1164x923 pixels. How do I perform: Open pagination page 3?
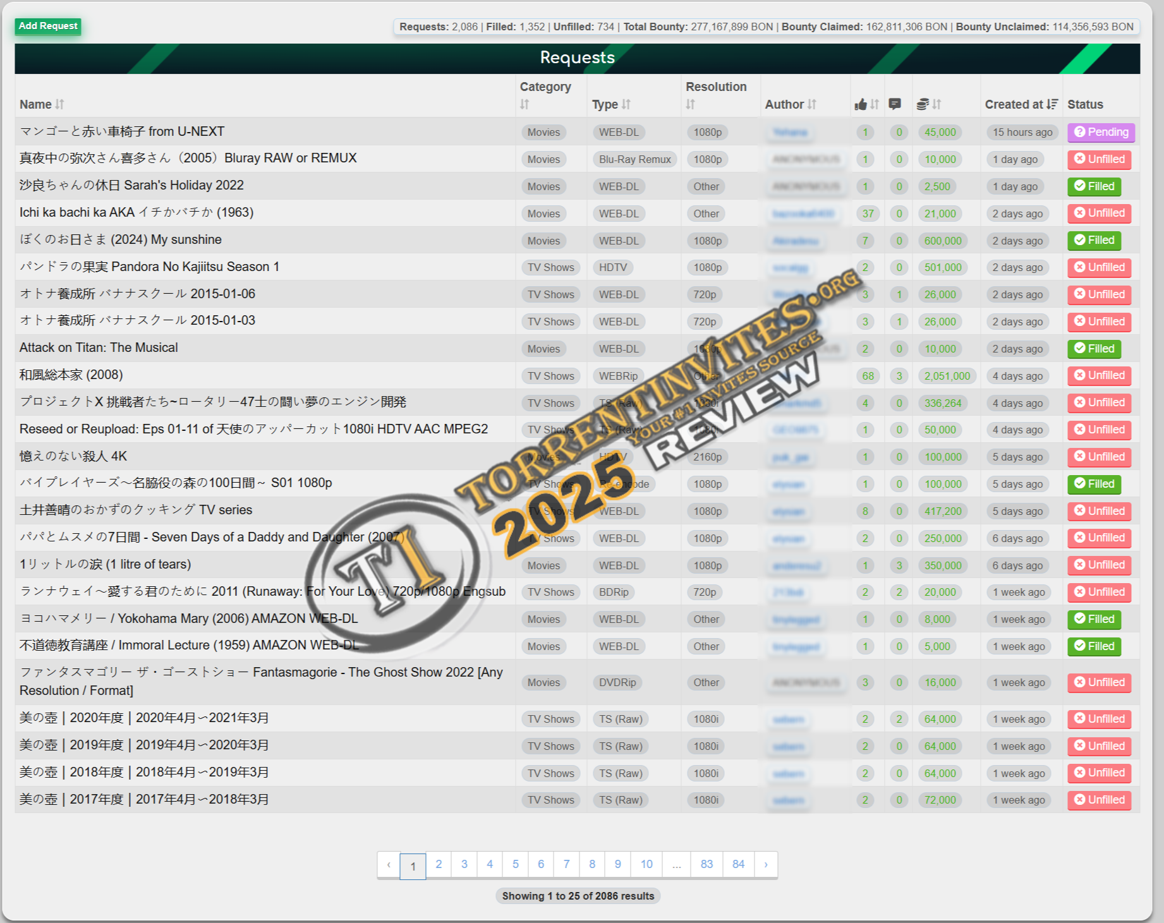(464, 864)
